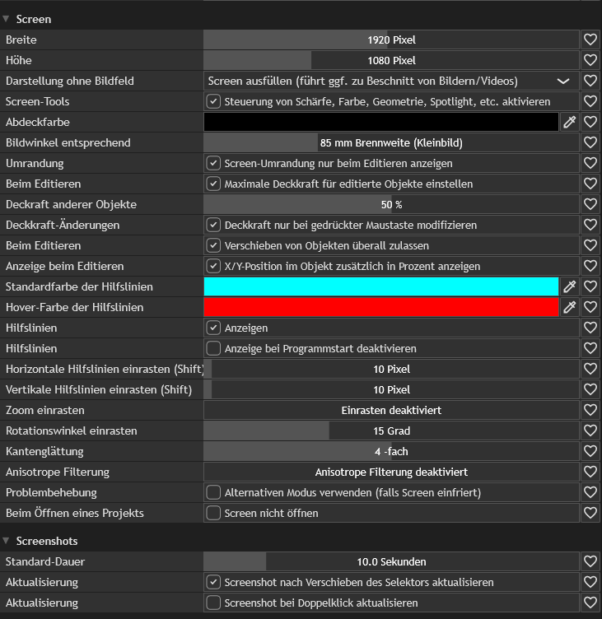
Task: Enable Alternativen Modus verwenden checkbox
Action: [213, 492]
